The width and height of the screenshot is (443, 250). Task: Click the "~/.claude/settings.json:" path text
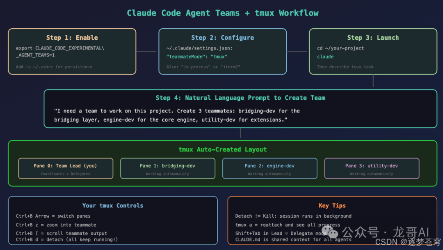pyautogui.click(x=199, y=48)
